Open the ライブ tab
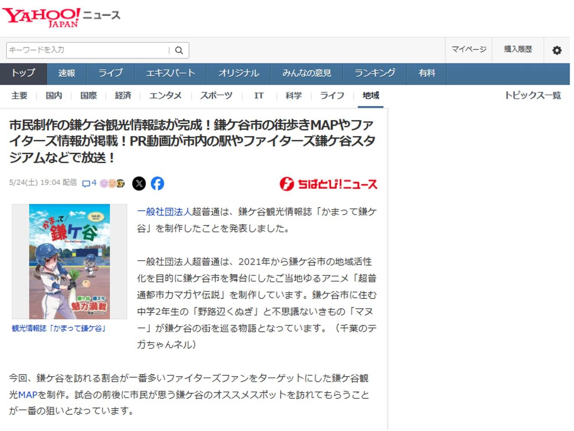 111,74
